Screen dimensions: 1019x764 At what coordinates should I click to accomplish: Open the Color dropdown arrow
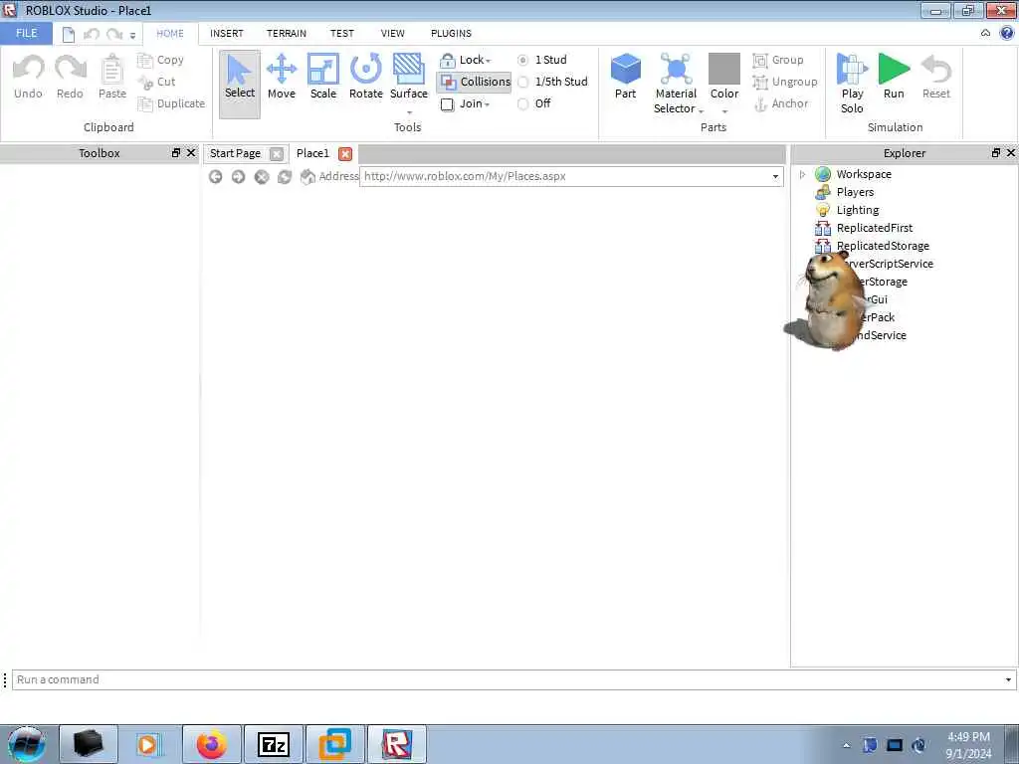[724, 111]
